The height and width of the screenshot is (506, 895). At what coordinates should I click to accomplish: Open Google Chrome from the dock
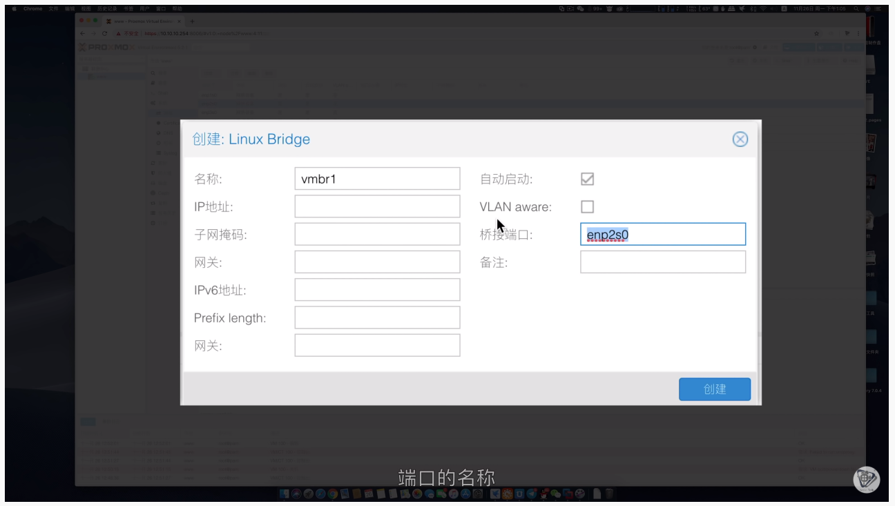click(x=332, y=494)
